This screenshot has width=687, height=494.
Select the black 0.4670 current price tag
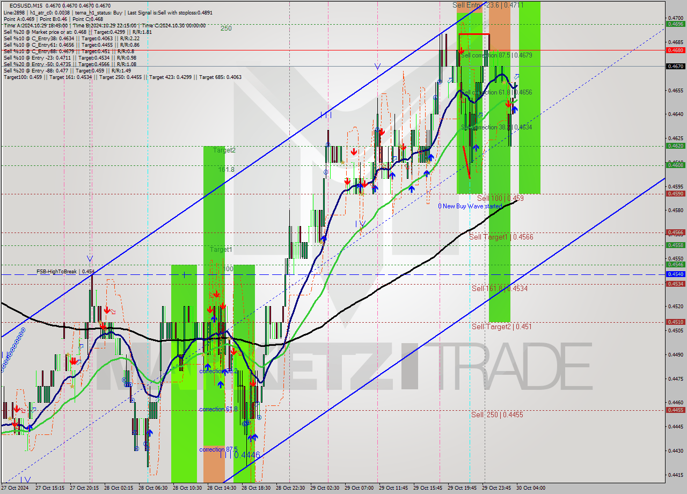675,67
